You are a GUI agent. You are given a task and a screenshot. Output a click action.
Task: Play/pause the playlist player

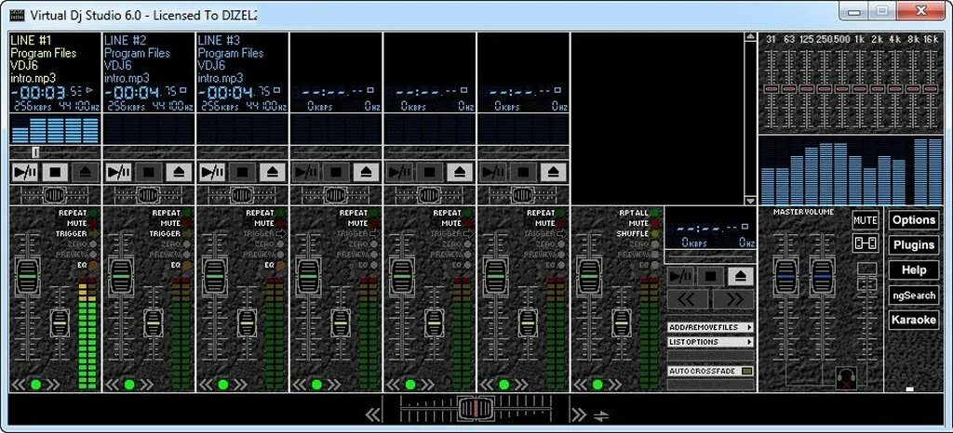[680, 277]
